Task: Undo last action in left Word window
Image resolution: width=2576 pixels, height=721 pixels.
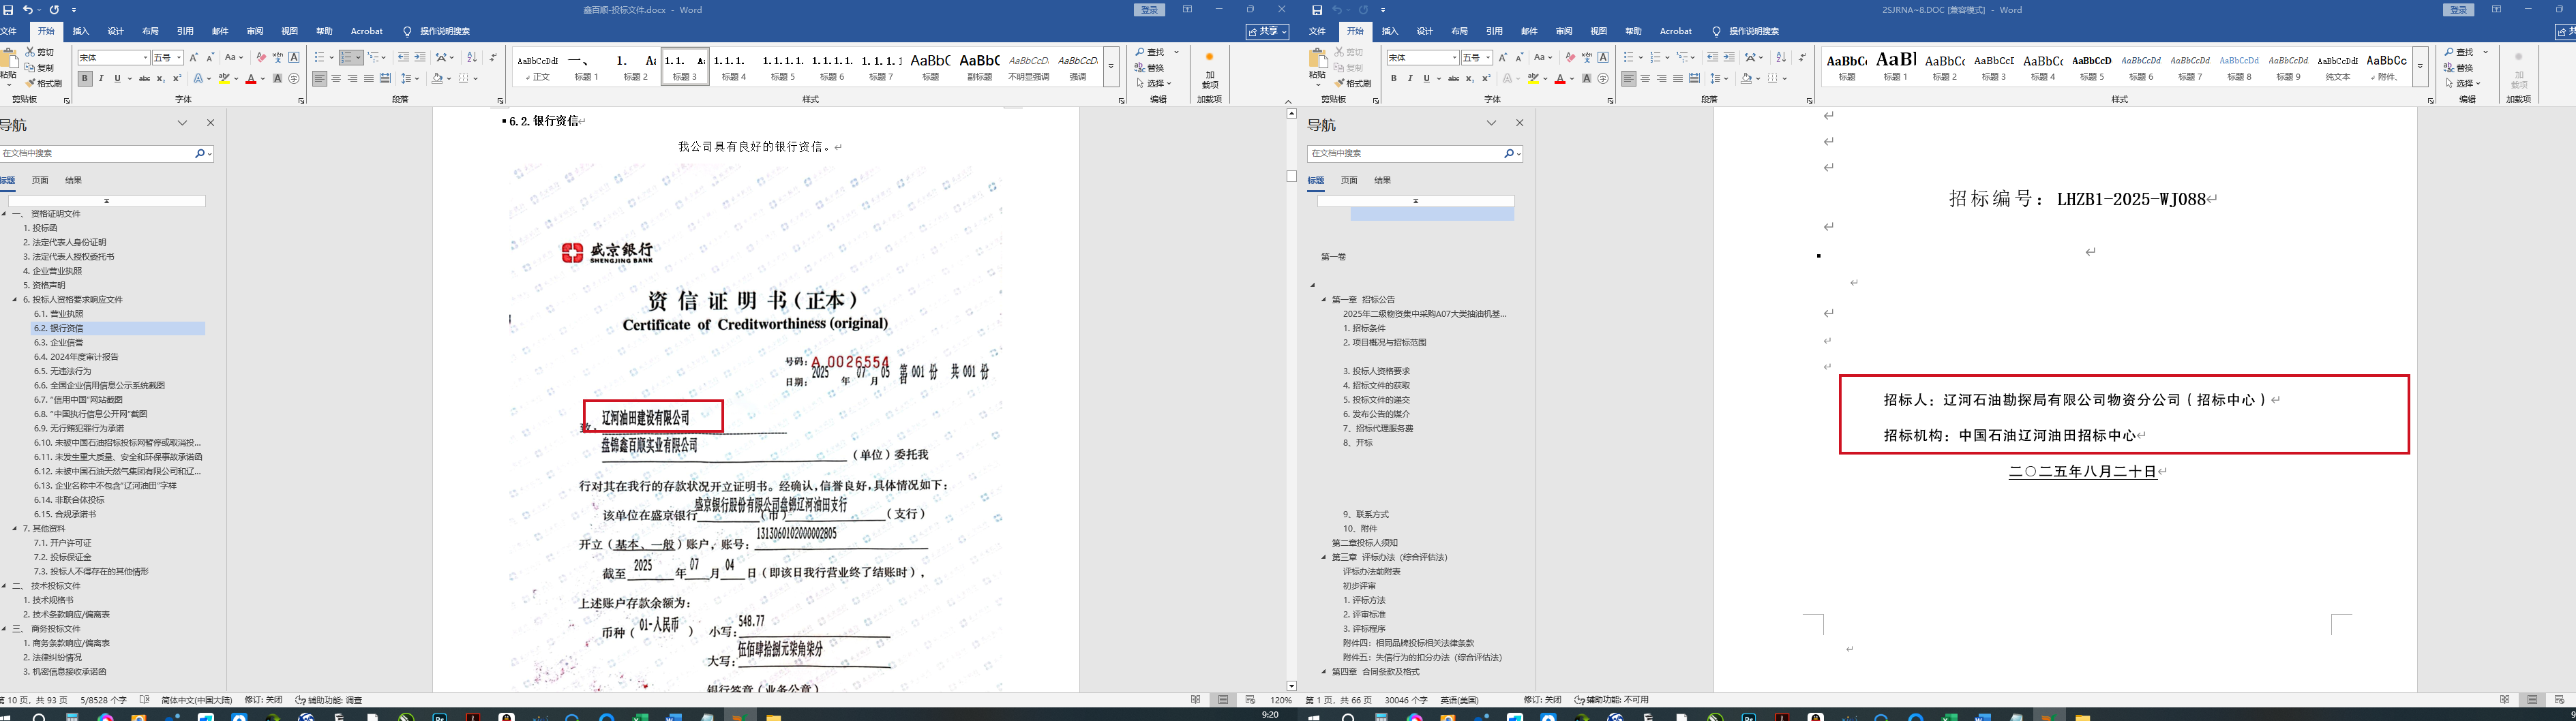Action: click(x=27, y=10)
